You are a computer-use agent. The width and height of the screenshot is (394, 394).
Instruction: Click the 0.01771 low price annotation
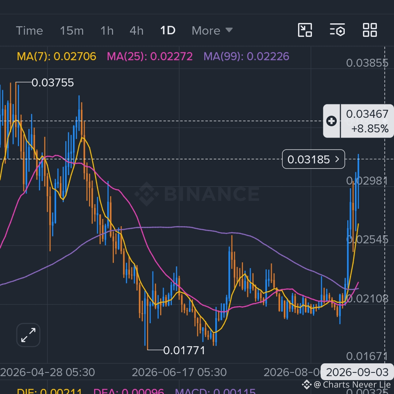click(x=184, y=351)
